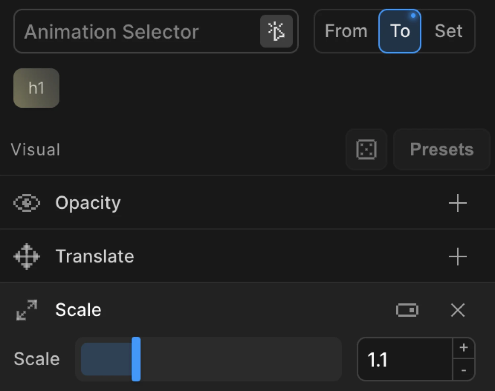Click the Scale diagonal arrows icon

[26, 310]
